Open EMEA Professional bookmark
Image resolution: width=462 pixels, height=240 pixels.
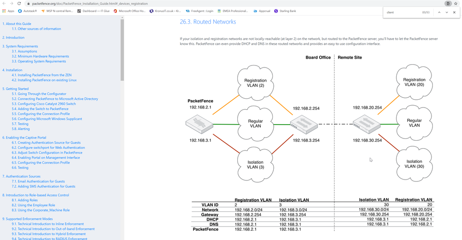pos(233,11)
